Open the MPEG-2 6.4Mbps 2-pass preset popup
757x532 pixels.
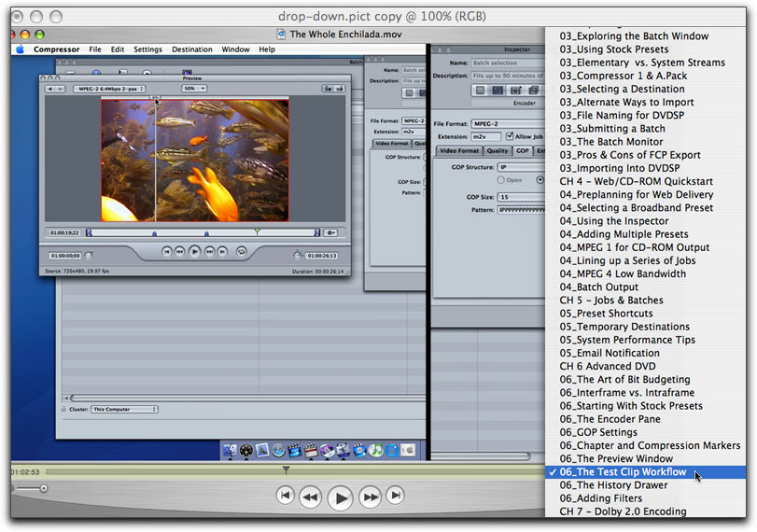pyautogui.click(x=109, y=89)
